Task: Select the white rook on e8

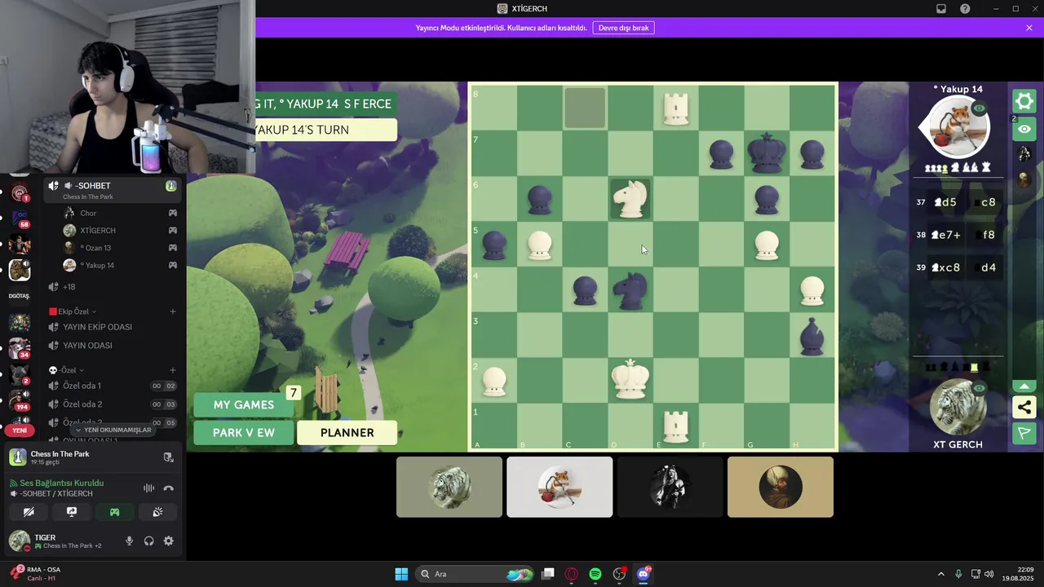Action: 676,108
